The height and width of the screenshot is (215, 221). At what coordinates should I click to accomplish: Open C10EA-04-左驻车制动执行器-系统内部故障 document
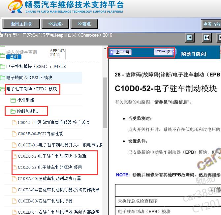[x=59, y=190]
